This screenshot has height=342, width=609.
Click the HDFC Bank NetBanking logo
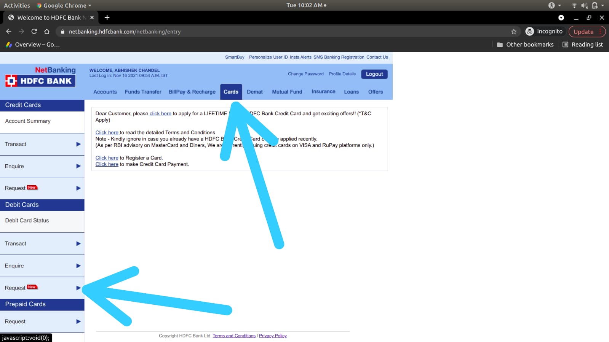click(40, 77)
